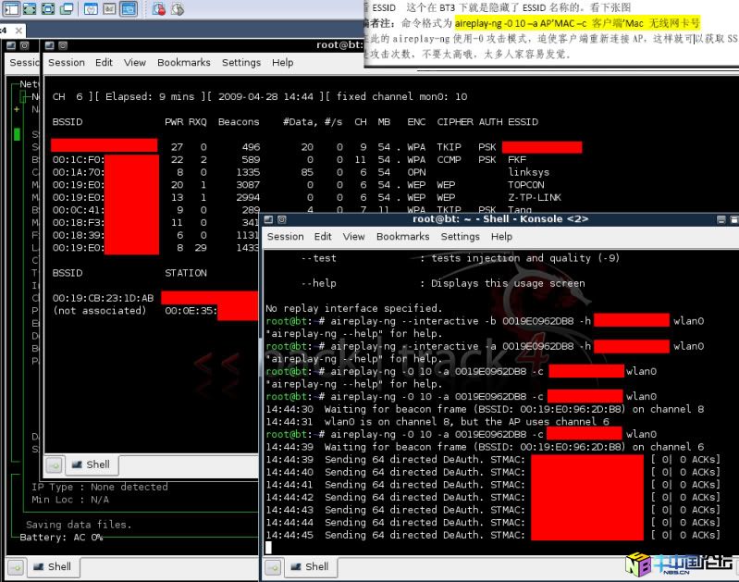
Task: Click the Z-TP-LINK ESSID entry
Action: pyautogui.click(x=535, y=198)
